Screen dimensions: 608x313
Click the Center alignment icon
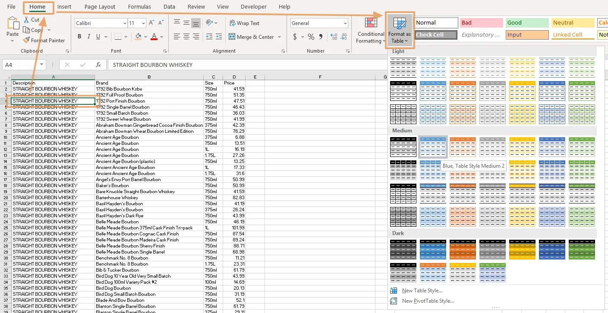point(186,37)
